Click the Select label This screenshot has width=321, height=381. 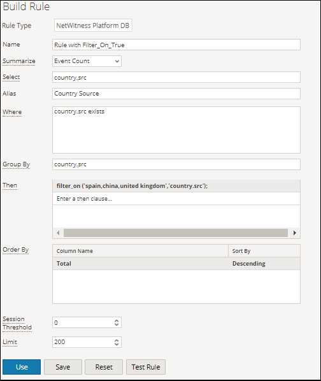(11, 77)
